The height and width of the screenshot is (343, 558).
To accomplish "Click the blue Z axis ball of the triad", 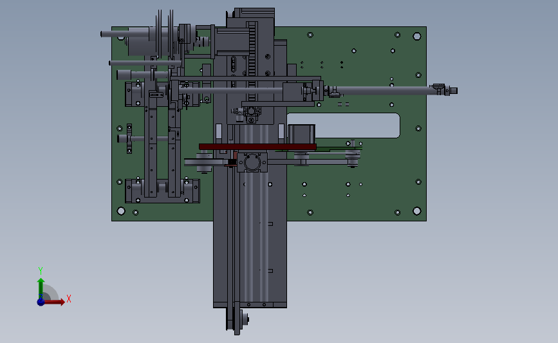I will (x=41, y=302).
